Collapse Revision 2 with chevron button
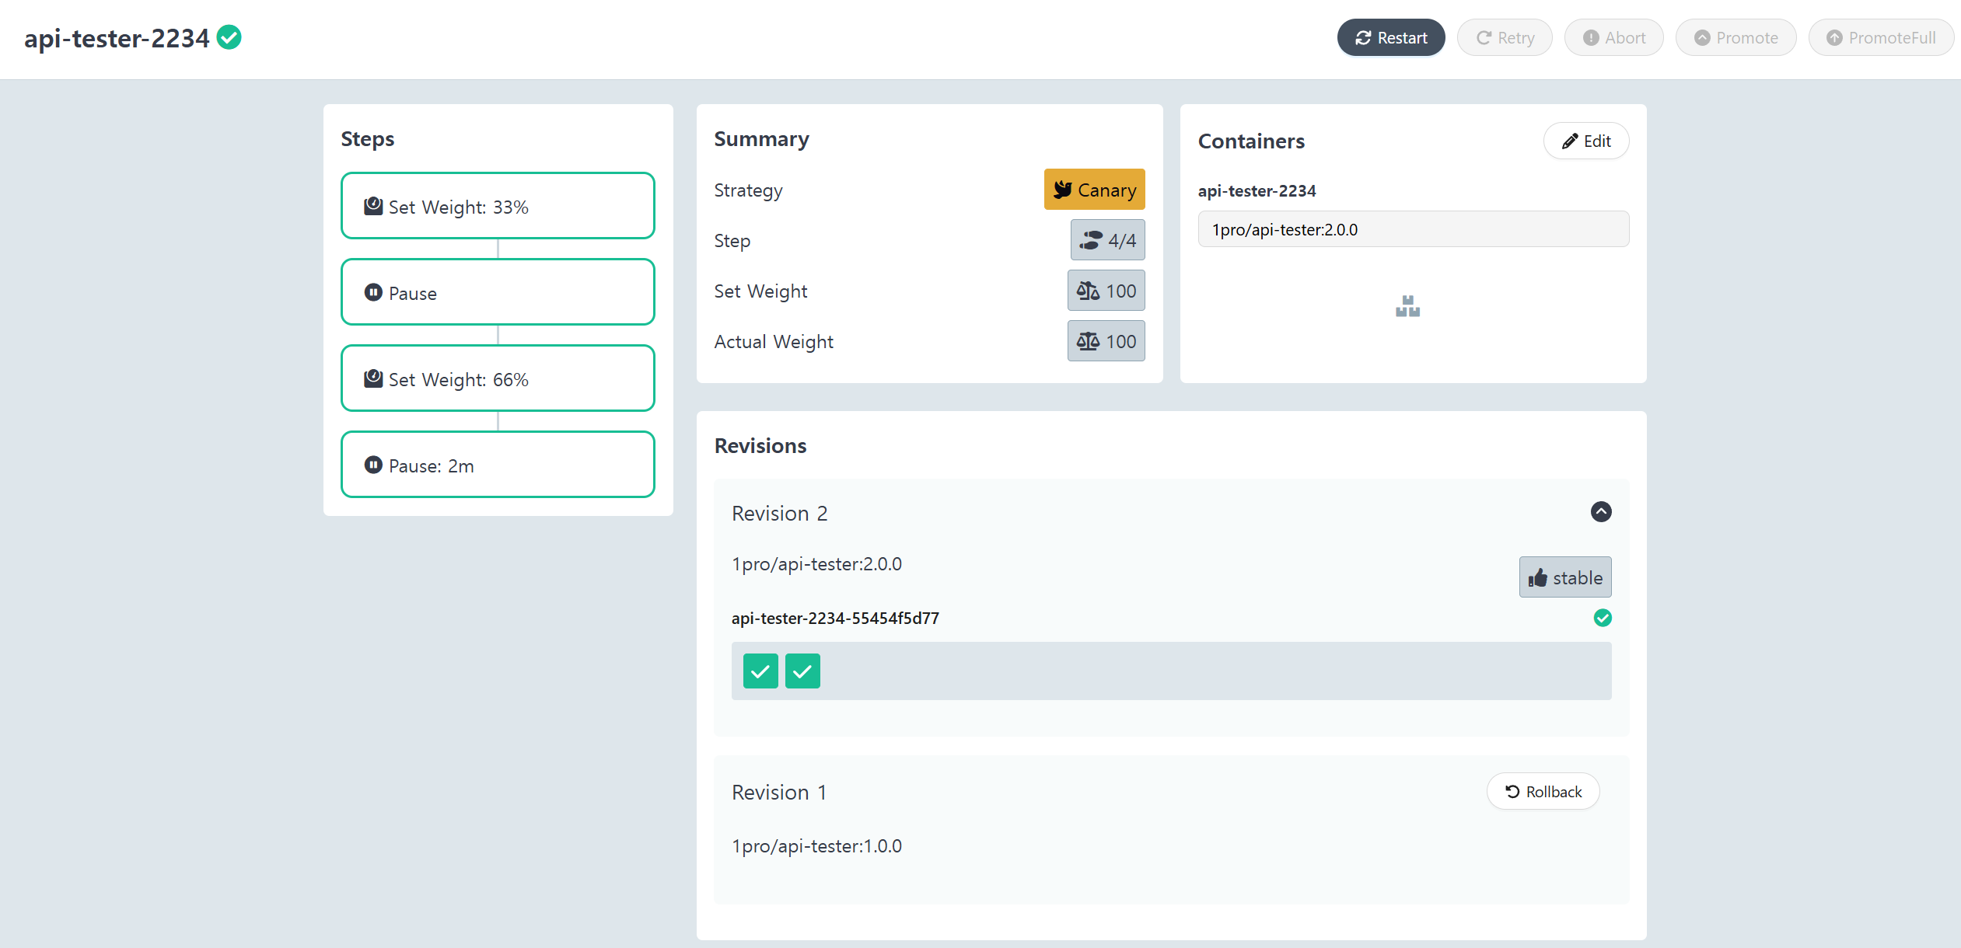1961x948 pixels. pyautogui.click(x=1600, y=511)
